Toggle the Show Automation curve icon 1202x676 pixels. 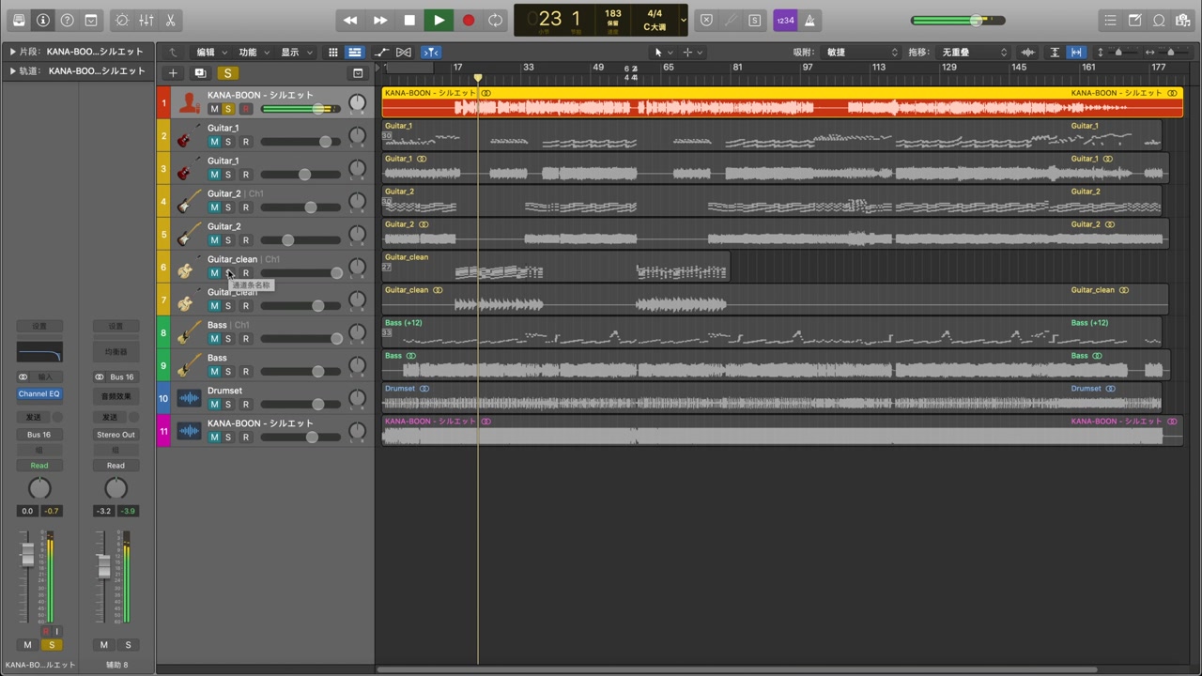[x=381, y=53]
